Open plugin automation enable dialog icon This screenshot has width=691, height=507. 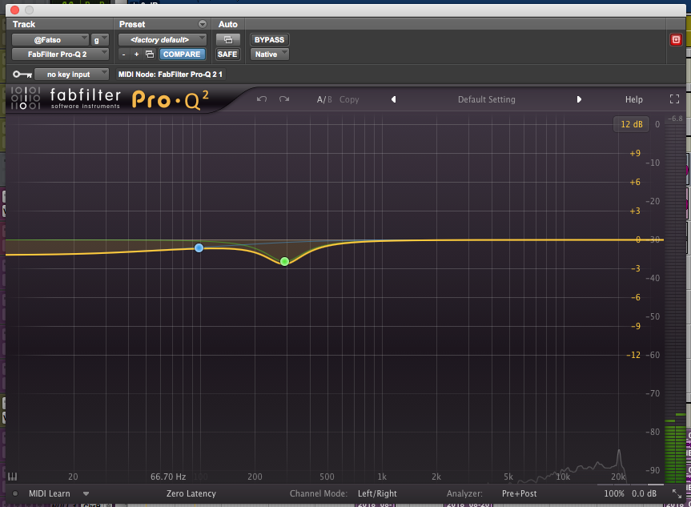coord(228,40)
